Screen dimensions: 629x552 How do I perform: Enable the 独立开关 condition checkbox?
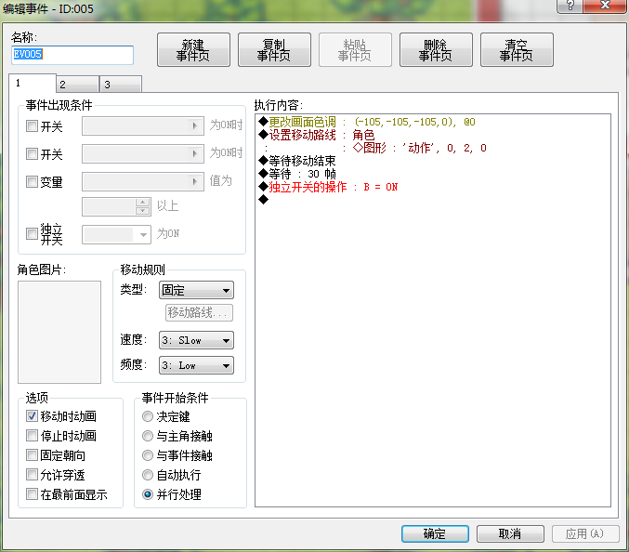point(32,233)
